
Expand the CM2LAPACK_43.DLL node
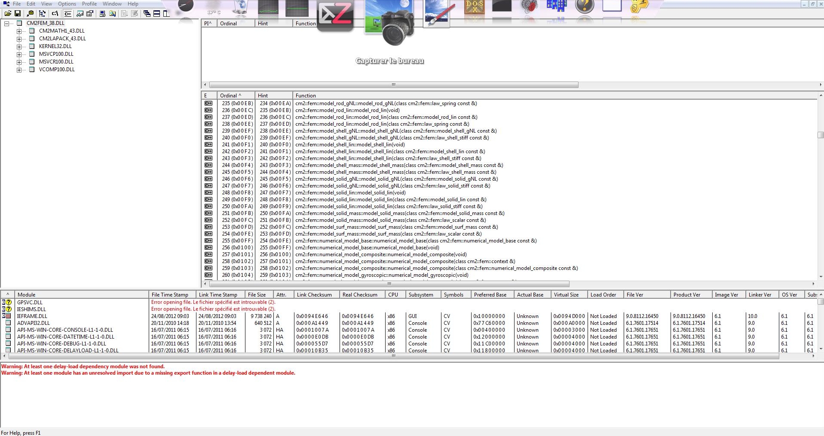[19, 39]
